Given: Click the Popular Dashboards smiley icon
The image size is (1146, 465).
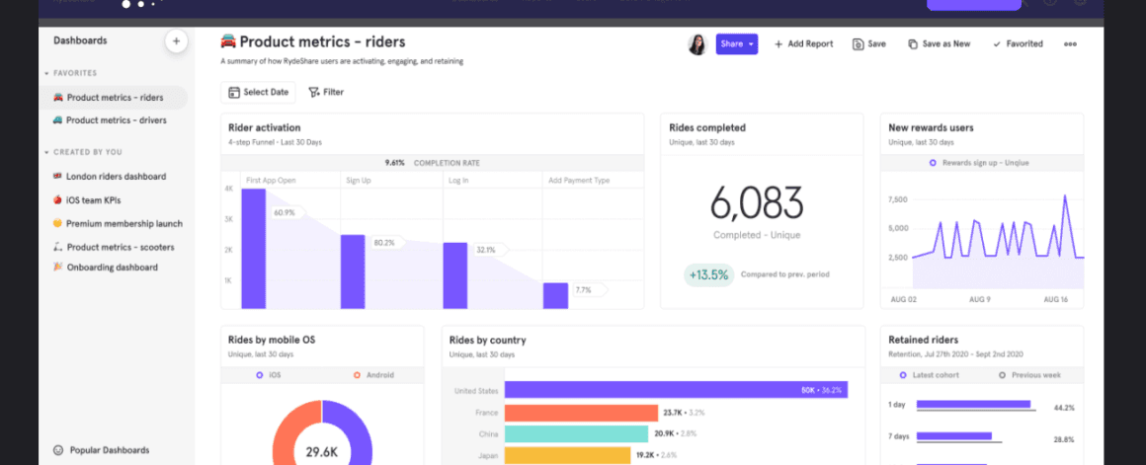Looking at the screenshot, I should [58, 450].
